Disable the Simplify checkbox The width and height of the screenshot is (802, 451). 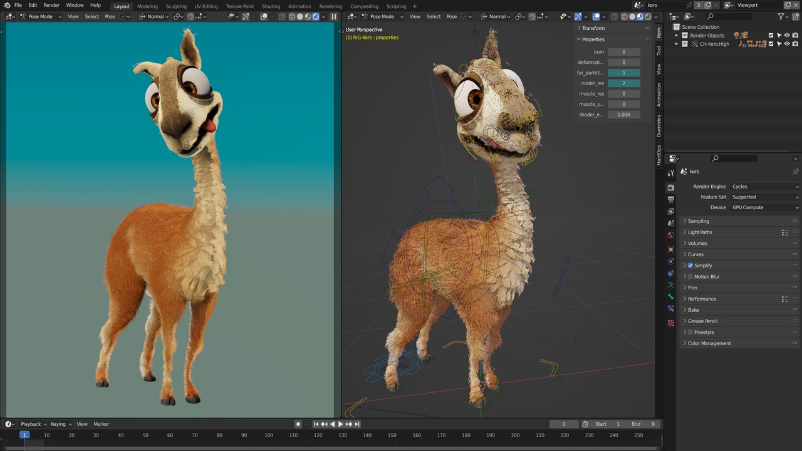(x=690, y=266)
